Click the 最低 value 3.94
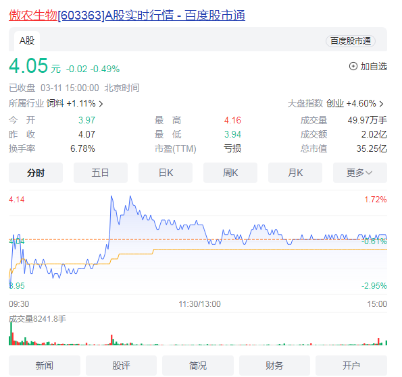 (232, 134)
